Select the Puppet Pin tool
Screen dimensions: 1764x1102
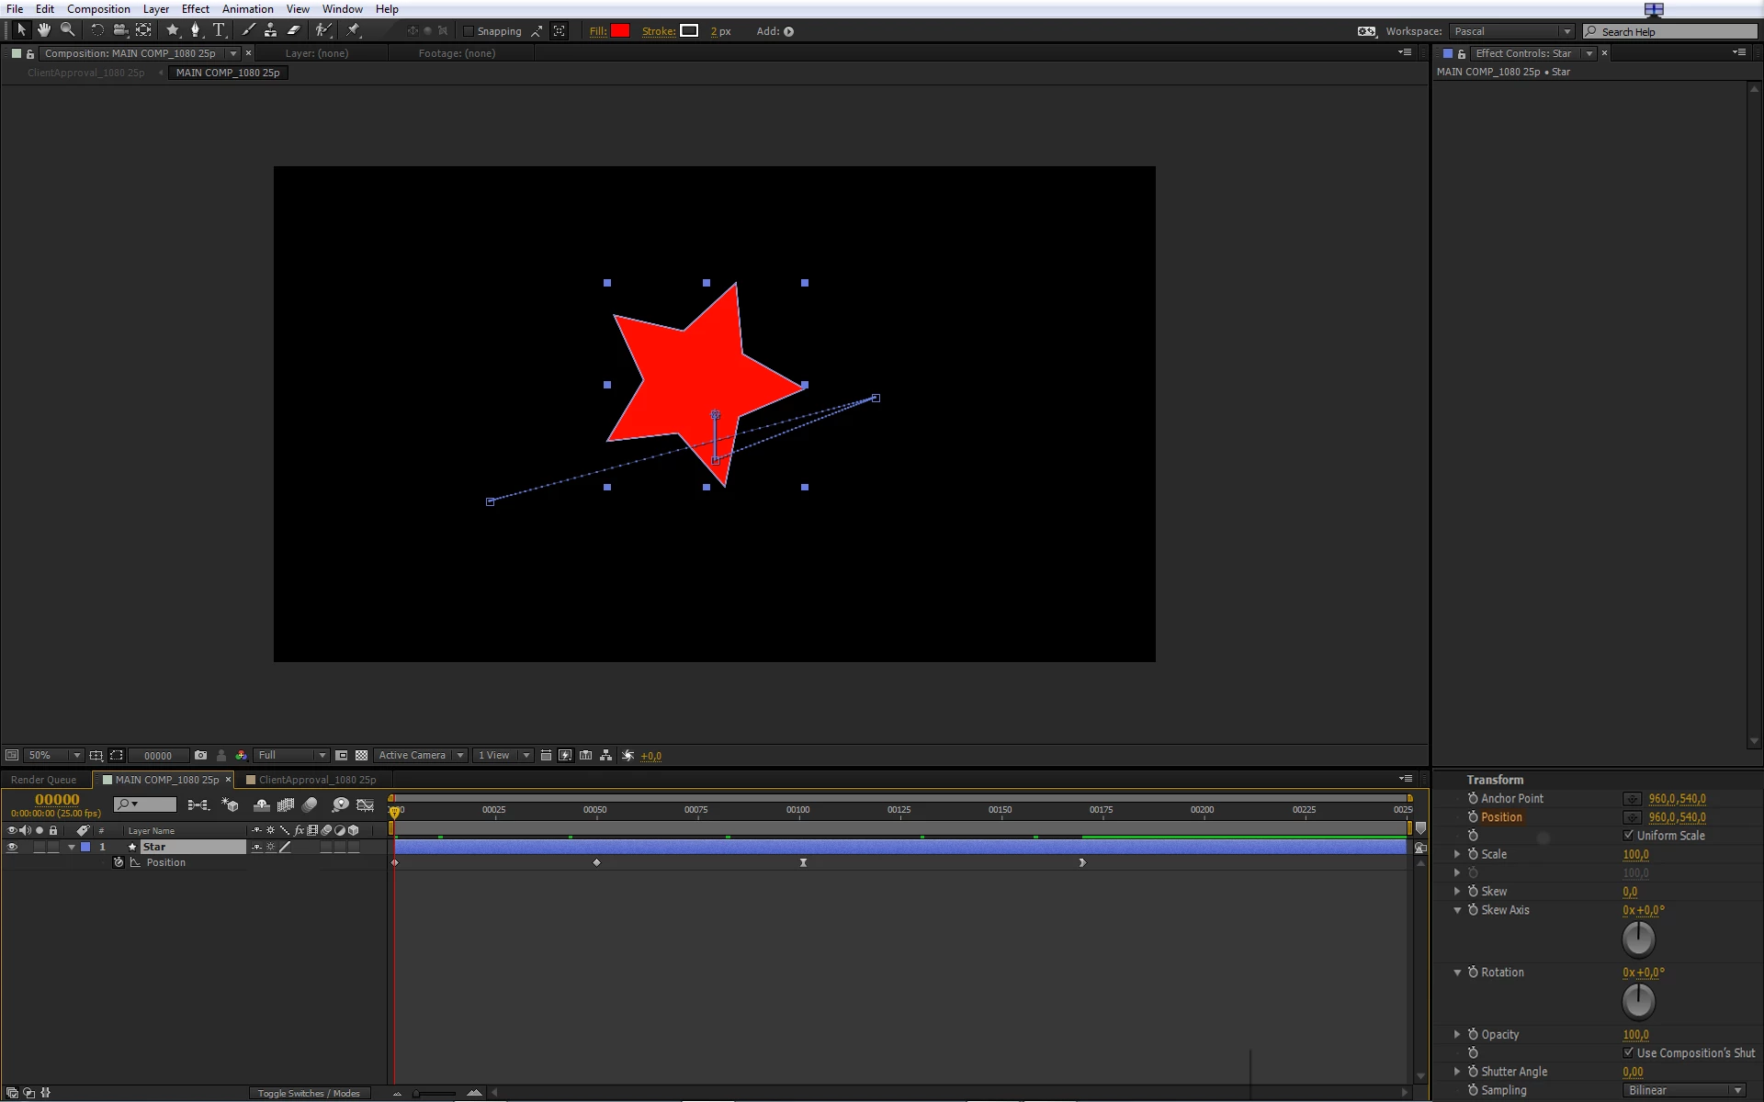(354, 30)
